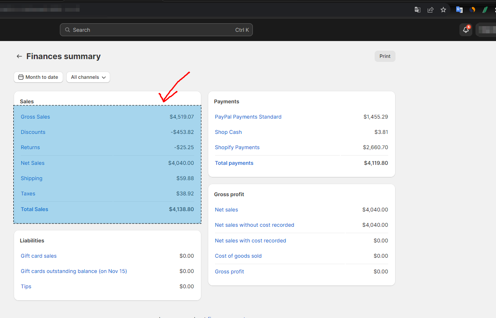Click the $0.00 value for Gift card sales
Viewport: 496px width, 318px height.
pos(187,256)
